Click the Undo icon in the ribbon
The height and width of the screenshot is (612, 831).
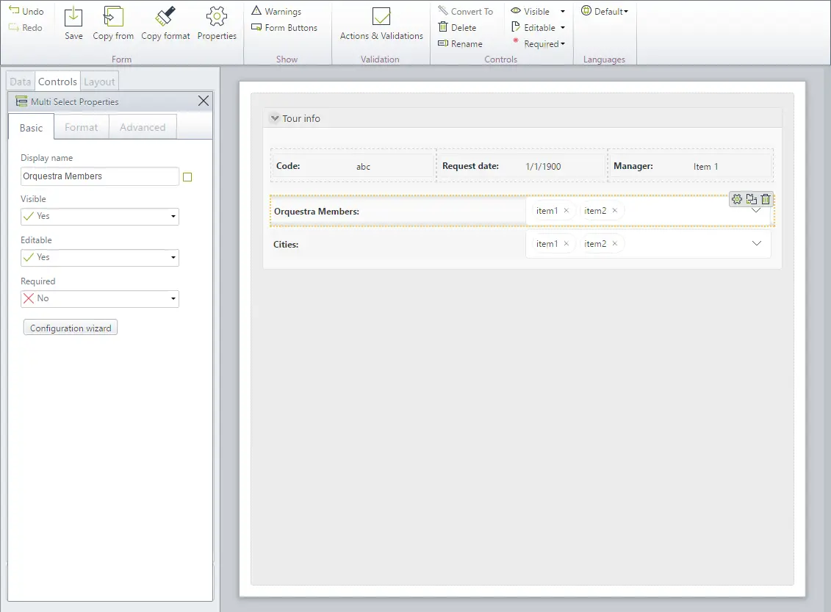click(14, 10)
